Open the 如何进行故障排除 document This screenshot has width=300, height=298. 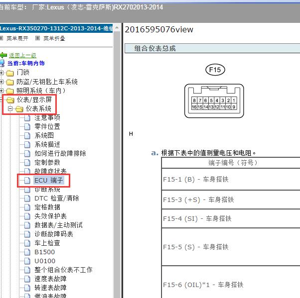60,153
